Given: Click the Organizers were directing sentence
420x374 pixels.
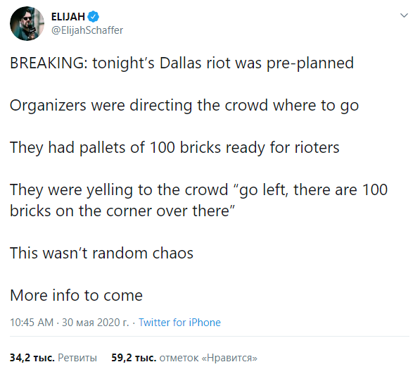Looking at the screenshot, I should tap(184, 106).
